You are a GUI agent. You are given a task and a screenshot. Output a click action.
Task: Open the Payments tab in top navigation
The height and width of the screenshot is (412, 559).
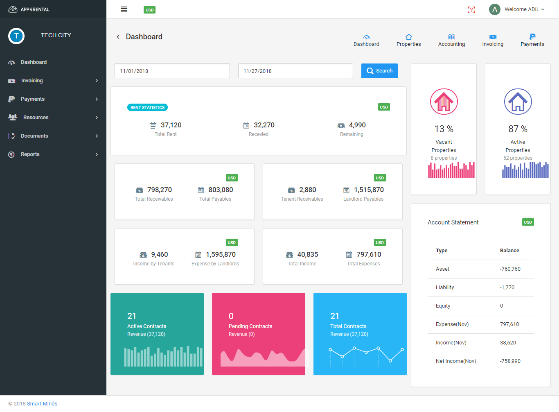coord(532,41)
